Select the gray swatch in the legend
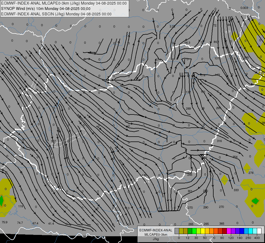 coord(177,231)
